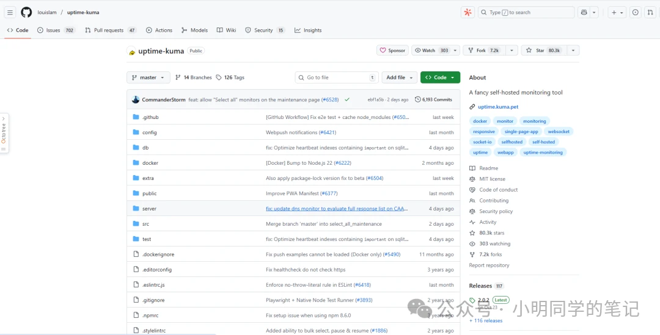The image size is (660, 335).
Task: Open the .github folder
Action: 150,117
